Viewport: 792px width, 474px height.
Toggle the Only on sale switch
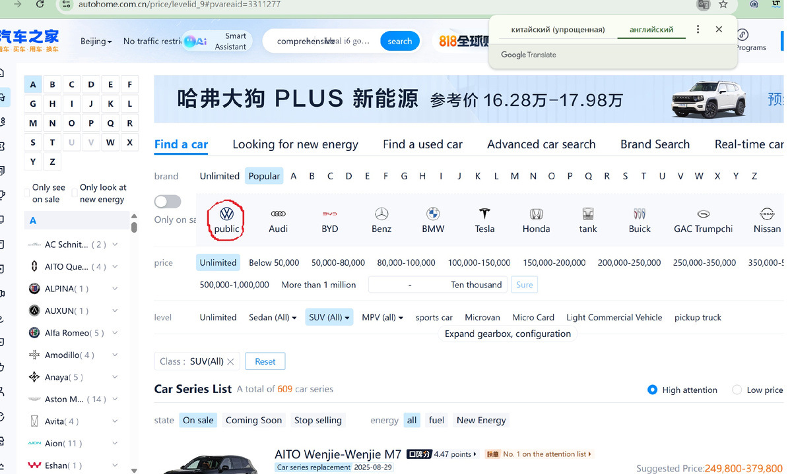tap(168, 201)
